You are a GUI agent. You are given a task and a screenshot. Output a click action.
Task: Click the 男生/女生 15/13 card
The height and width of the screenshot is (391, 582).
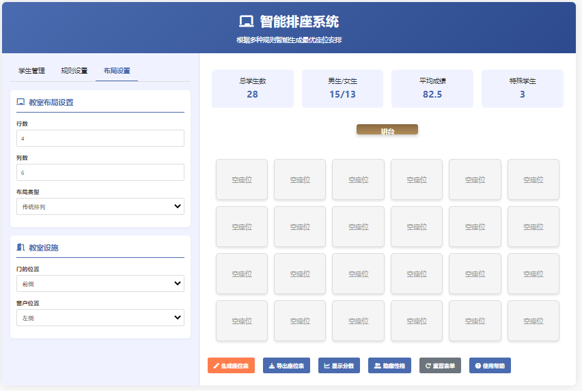[x=343, y=89]
